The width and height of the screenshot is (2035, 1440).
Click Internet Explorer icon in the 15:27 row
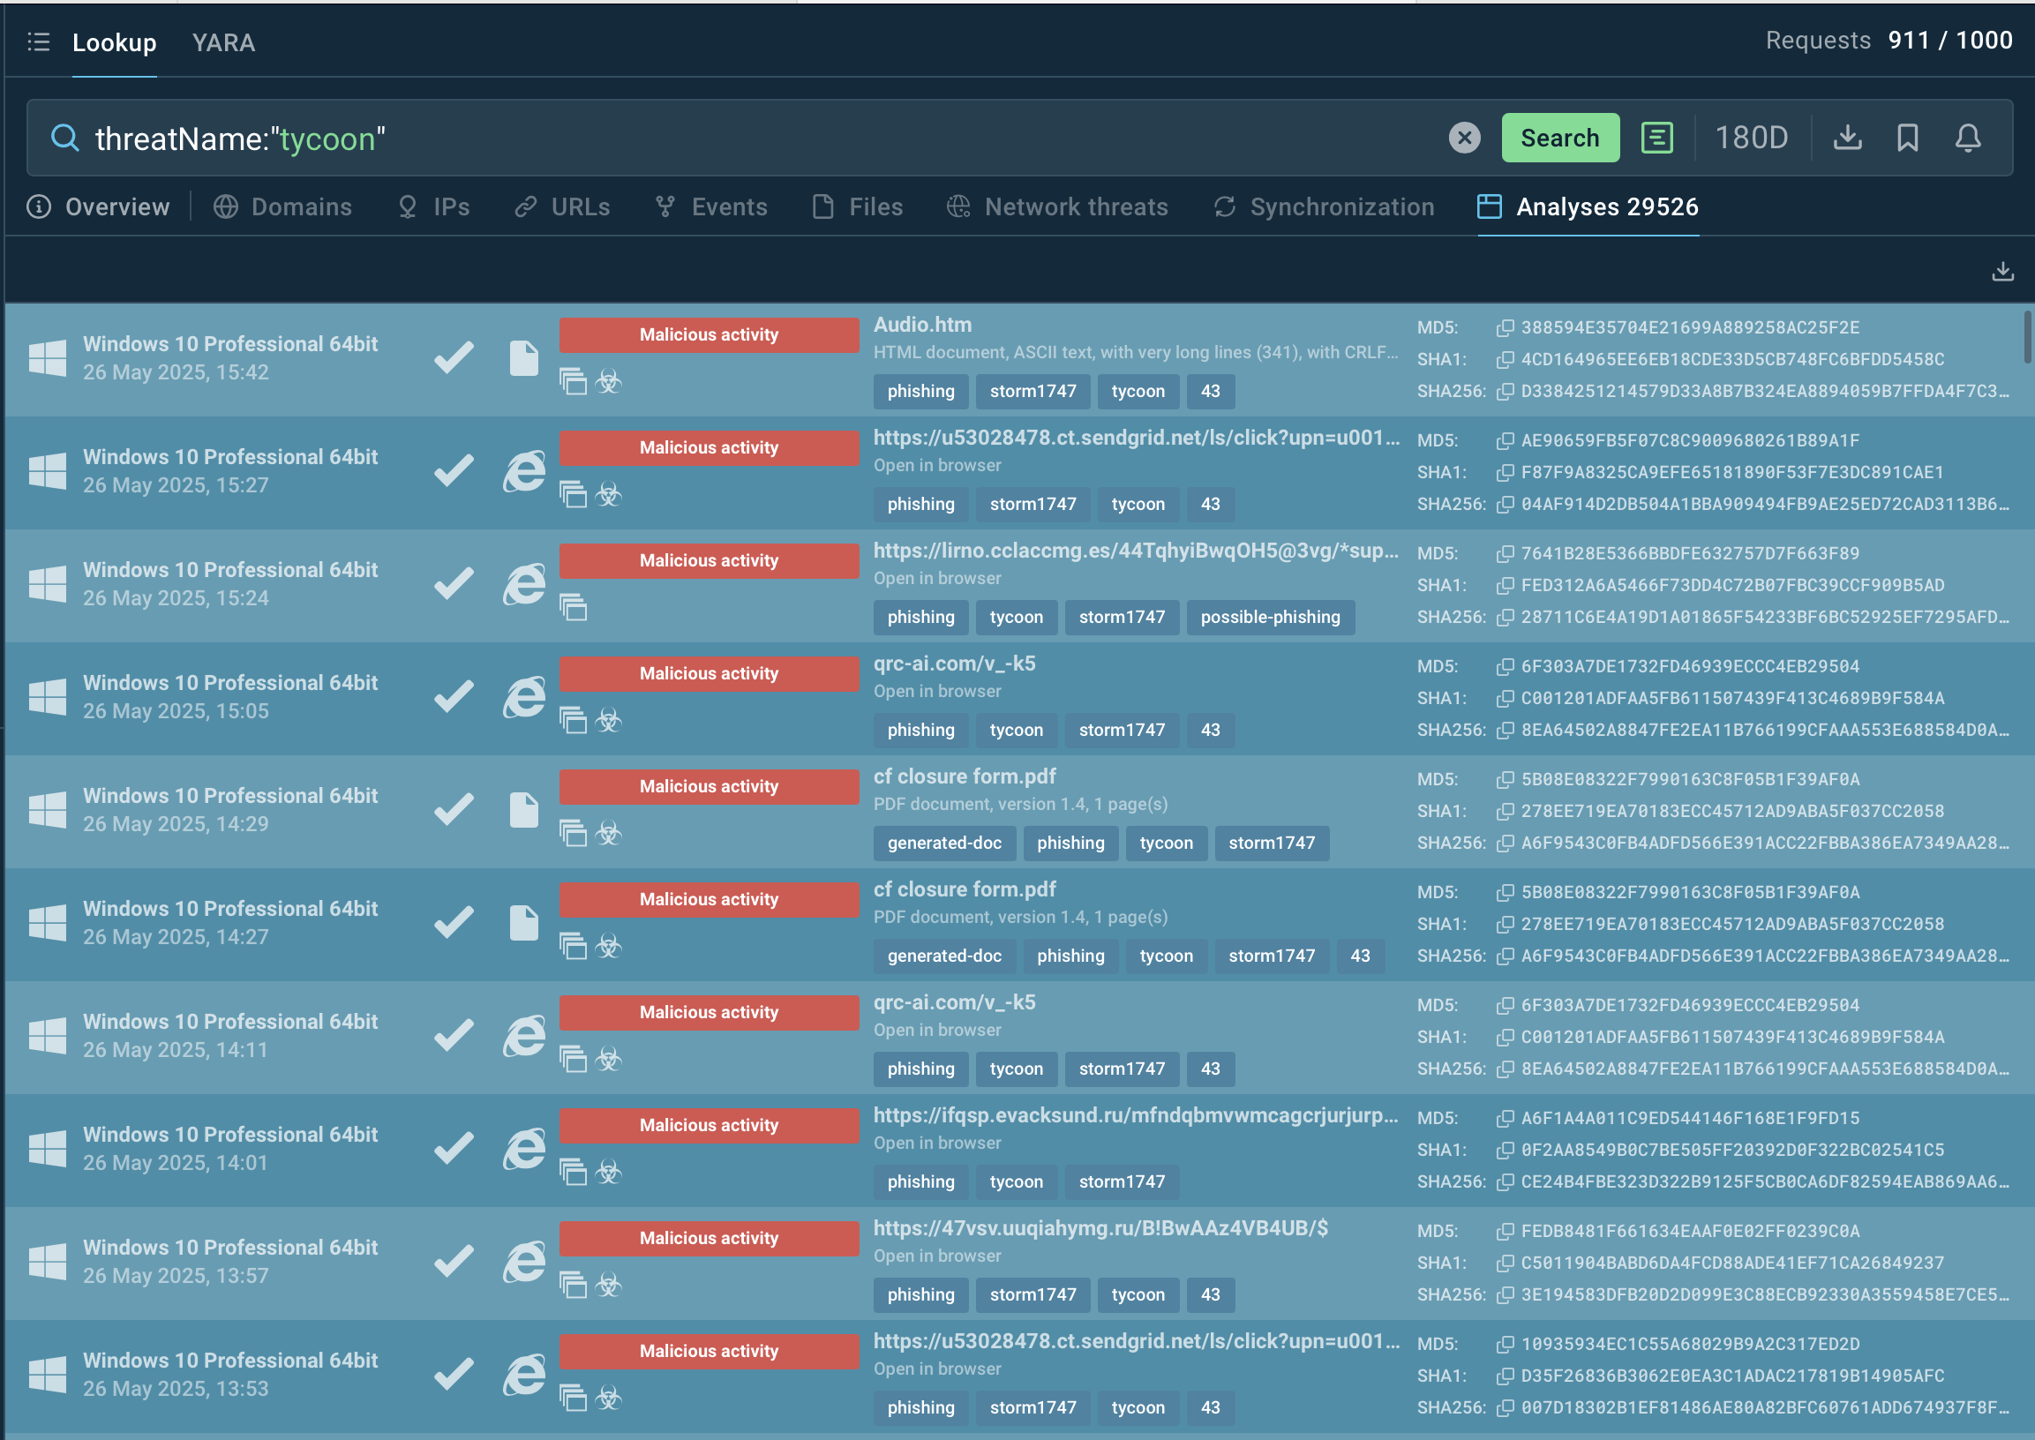pos(523,471)
